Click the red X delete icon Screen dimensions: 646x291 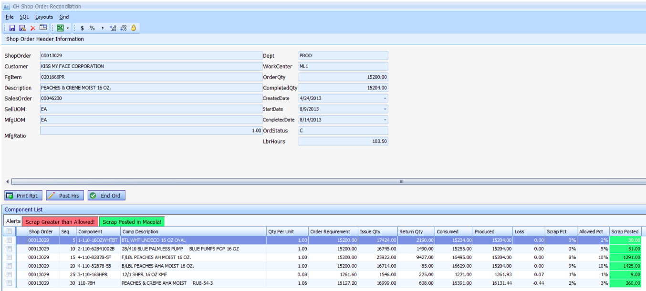coord(33,28)
